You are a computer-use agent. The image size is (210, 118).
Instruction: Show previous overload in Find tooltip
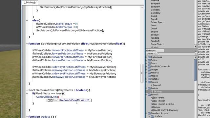[49, 100]
